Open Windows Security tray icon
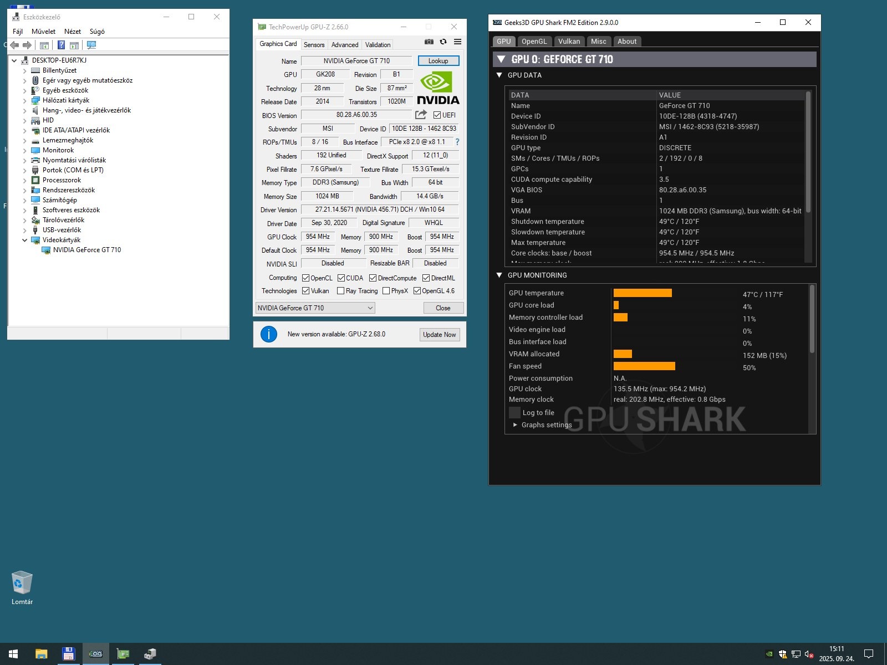Screen dimensions: 887x665 tap(783, 654)
